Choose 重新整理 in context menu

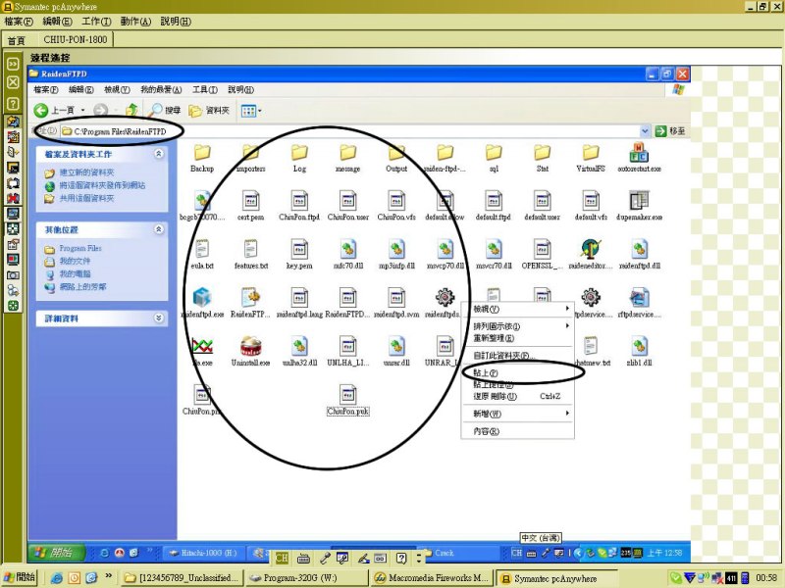[x=518, y=338]
